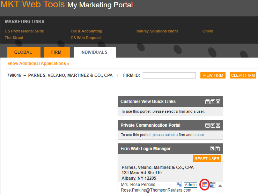Pop out the Customer View Quick Links portlet
Image resolution: width=258 pixels, height=194 pixels.
207,102
